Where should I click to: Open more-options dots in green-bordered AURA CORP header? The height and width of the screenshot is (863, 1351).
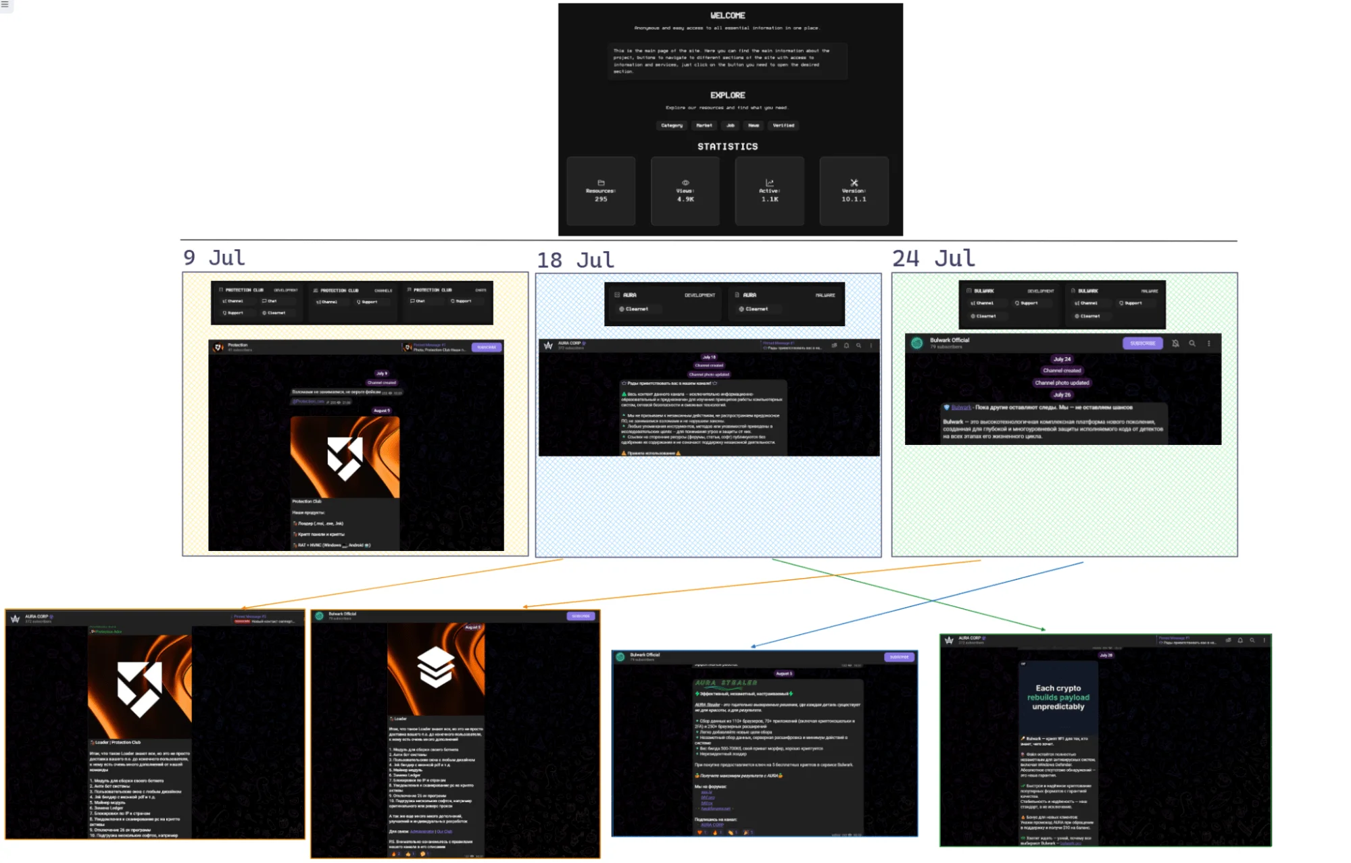(x=1264, y=640)
